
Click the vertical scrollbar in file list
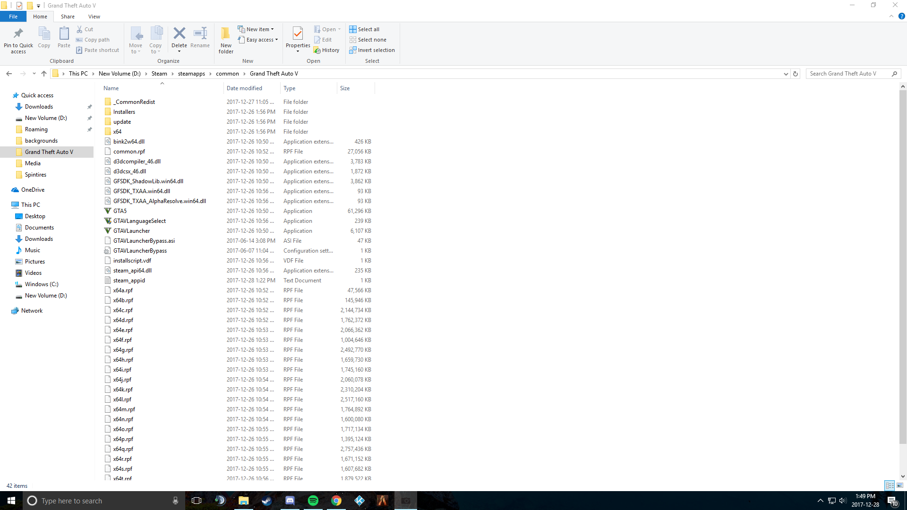(x=903, y=267)
